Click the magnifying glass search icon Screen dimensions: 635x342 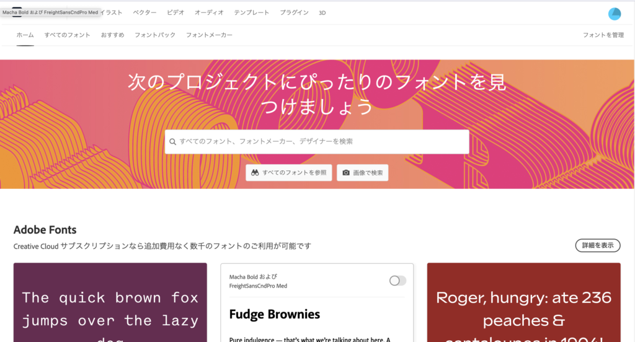(172, 142)
